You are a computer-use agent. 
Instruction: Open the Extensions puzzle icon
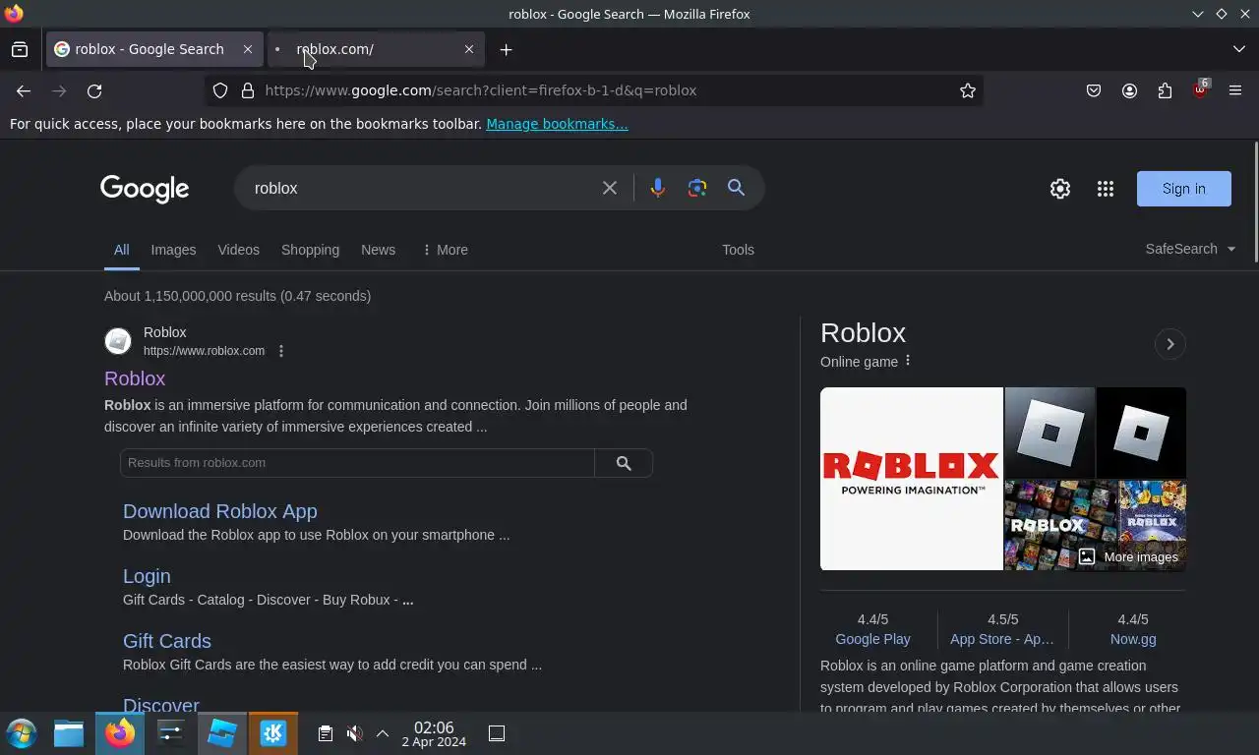coord(1165,90)
